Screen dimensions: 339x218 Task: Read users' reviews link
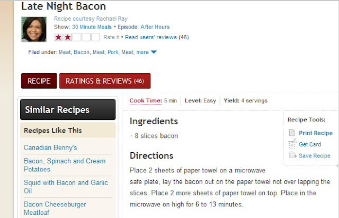click(151, 37)
